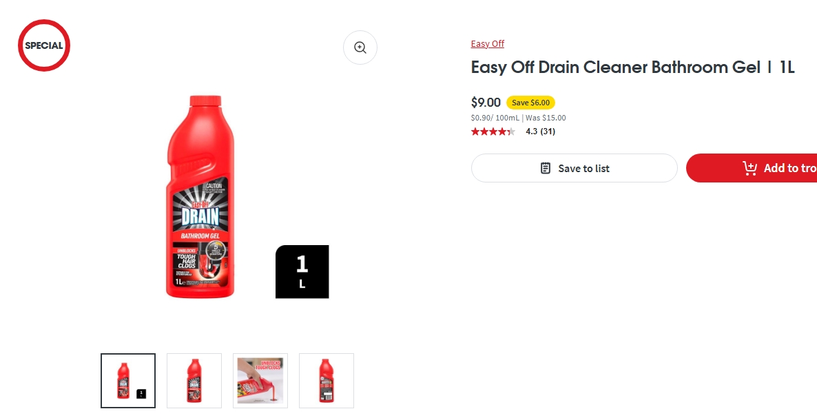Click the $9.00 price

point(486,103)
